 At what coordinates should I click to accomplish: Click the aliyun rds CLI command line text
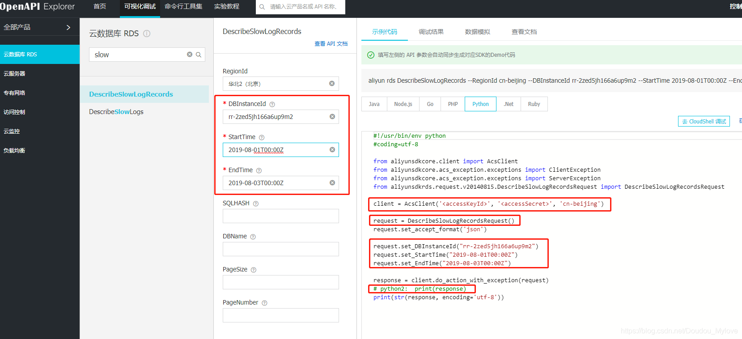tap(555, 81)
